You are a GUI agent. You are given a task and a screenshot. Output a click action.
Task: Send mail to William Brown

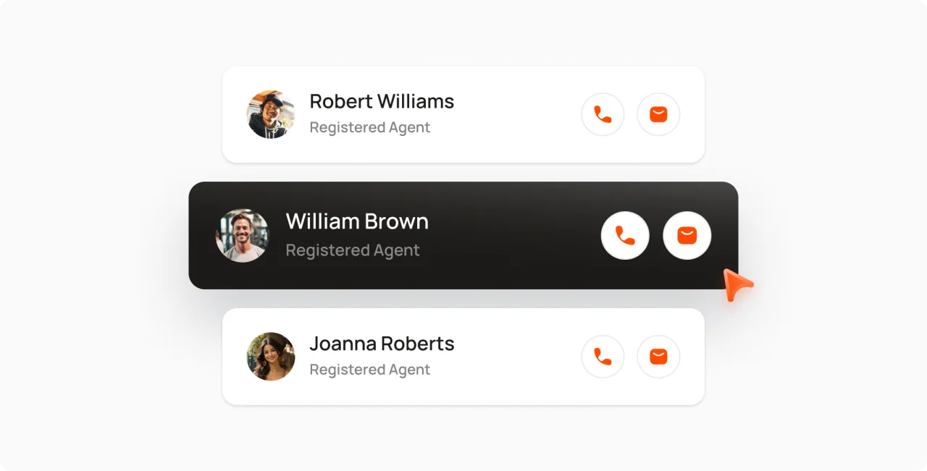coord(687,235)
